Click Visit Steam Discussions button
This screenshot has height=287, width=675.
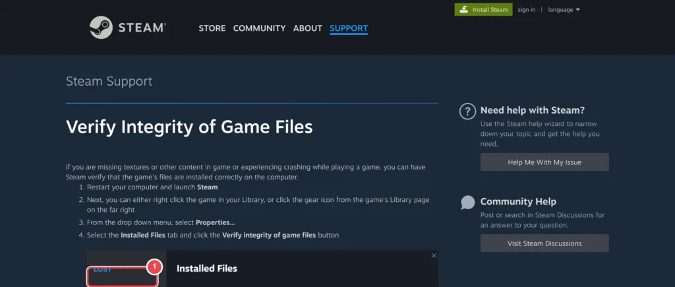coord(544,243)
